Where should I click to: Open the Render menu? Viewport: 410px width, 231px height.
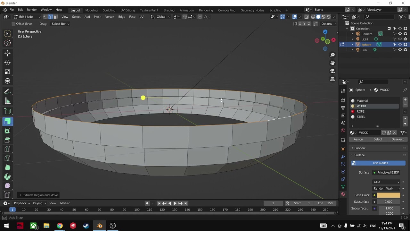pos(32,10)
